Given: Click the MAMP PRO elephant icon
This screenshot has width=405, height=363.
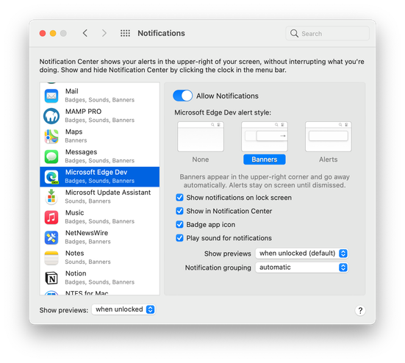Looking at the screenshot, I should (x=51, y=116).
